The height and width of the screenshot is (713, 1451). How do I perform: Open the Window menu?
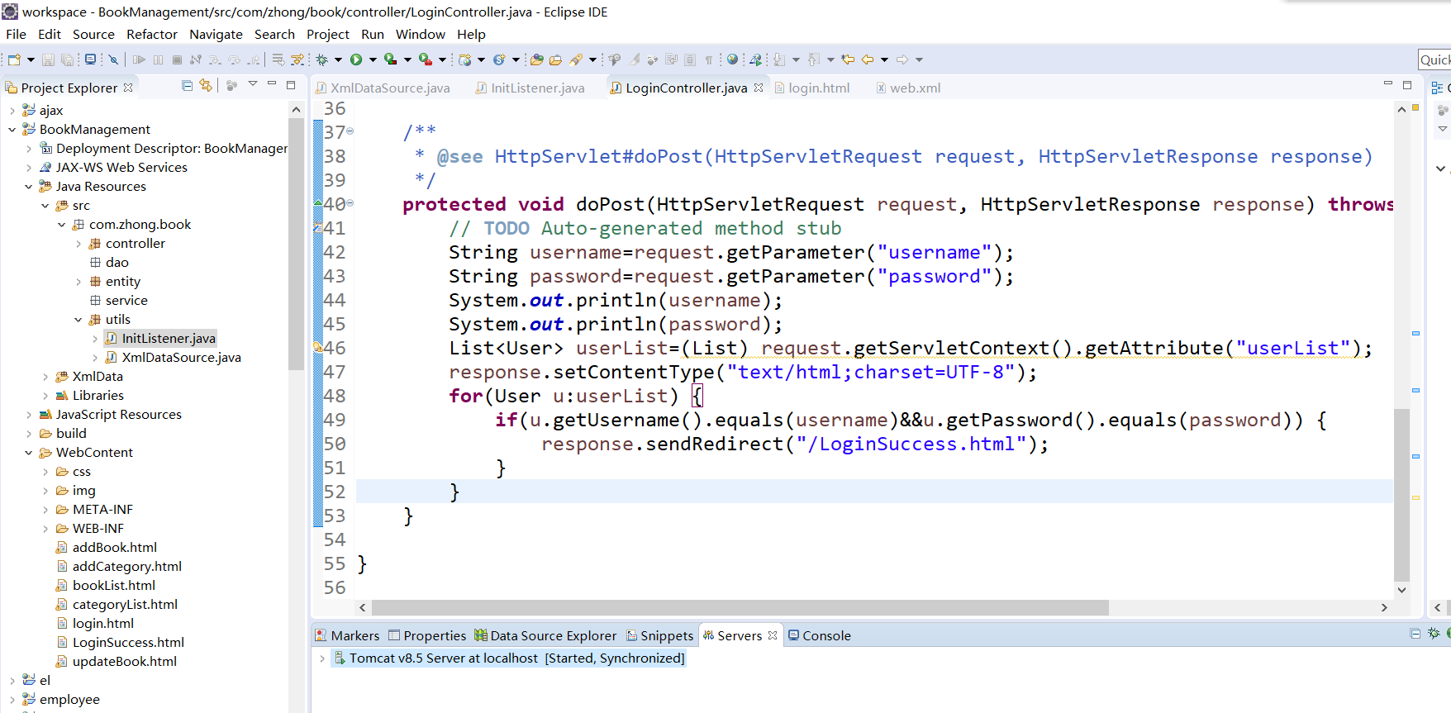click(x=420, y=35)
